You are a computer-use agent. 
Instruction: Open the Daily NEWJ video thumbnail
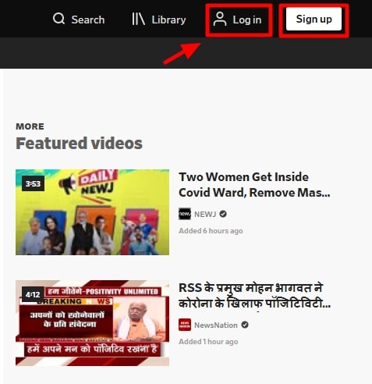[92, 212]
